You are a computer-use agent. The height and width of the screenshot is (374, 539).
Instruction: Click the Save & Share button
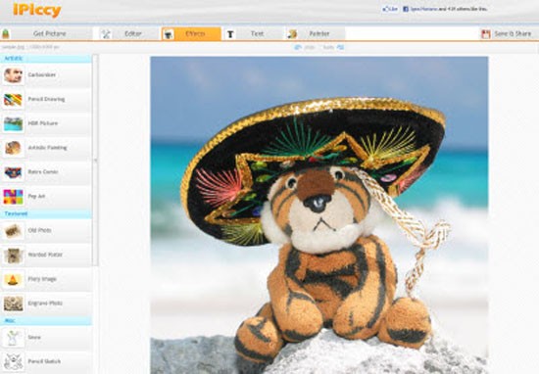507,33
